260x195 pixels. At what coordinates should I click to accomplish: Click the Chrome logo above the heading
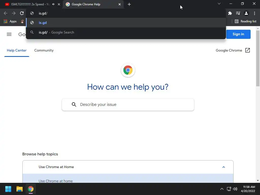click(x=128, y=70)
